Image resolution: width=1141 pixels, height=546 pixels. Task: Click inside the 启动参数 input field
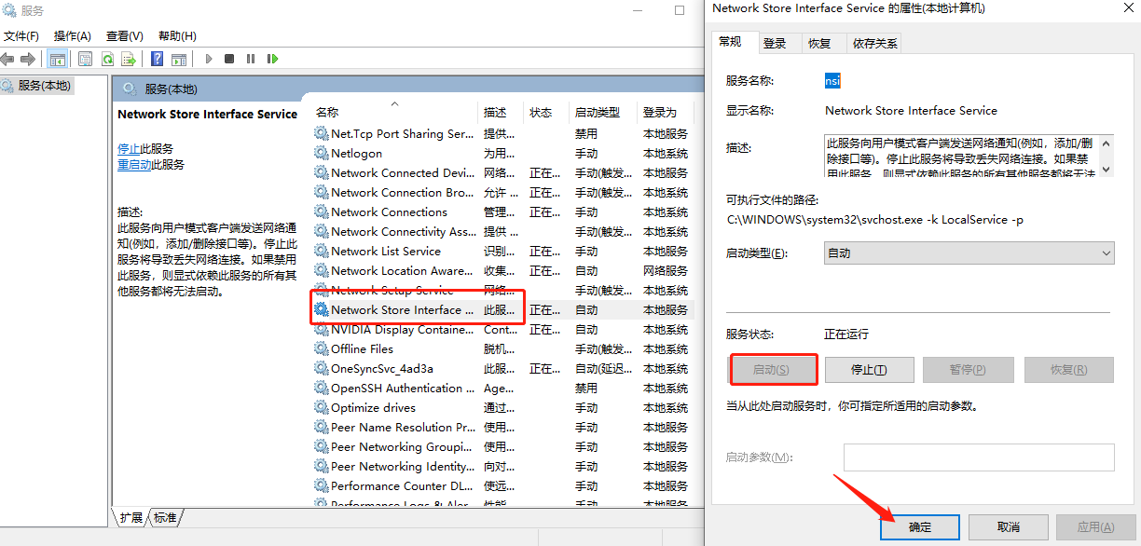click(x=977, y=457)
